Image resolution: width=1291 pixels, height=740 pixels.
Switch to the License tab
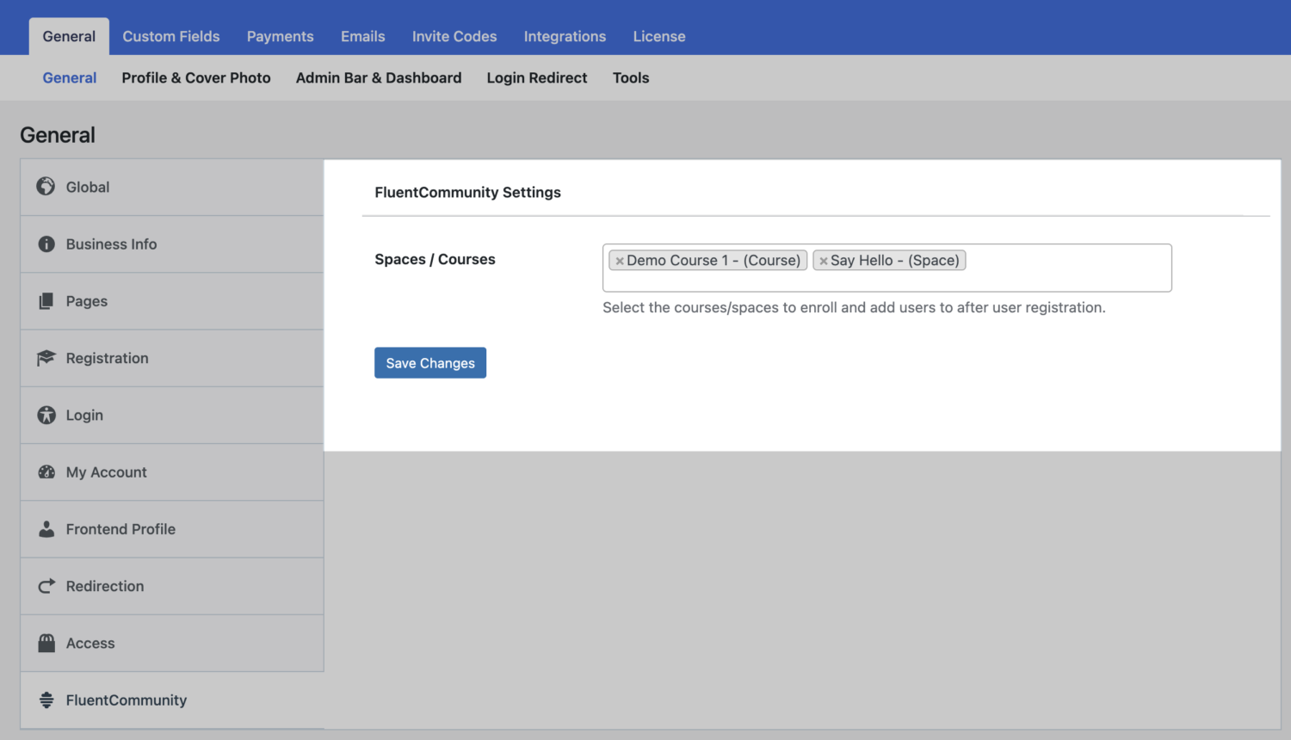659,36
